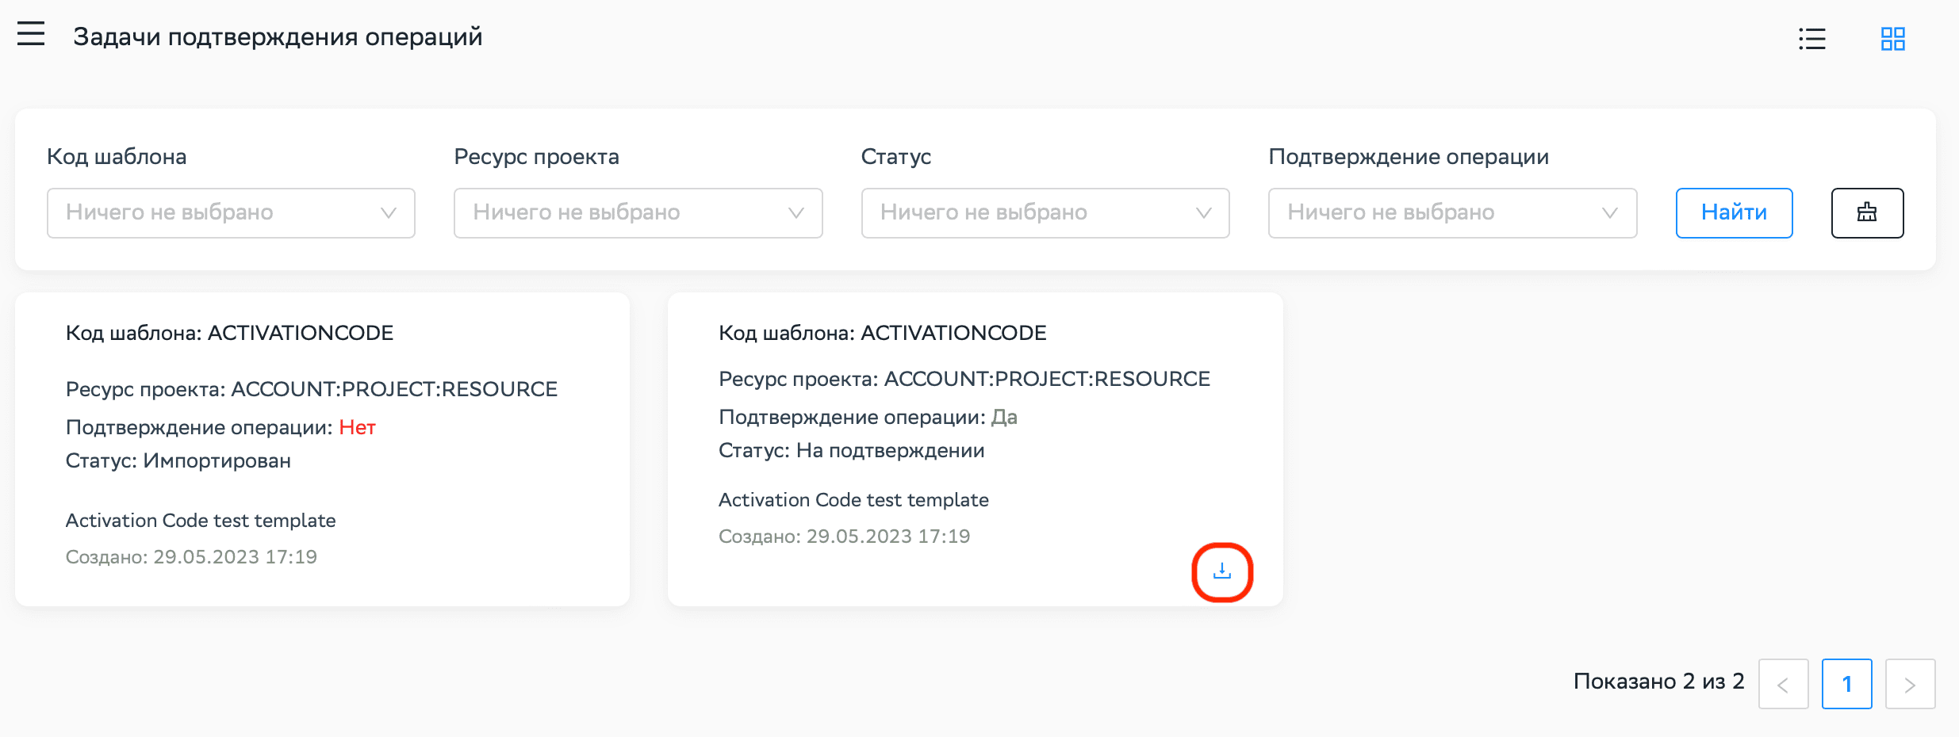Go to next page arrow

pos(1910,684)
